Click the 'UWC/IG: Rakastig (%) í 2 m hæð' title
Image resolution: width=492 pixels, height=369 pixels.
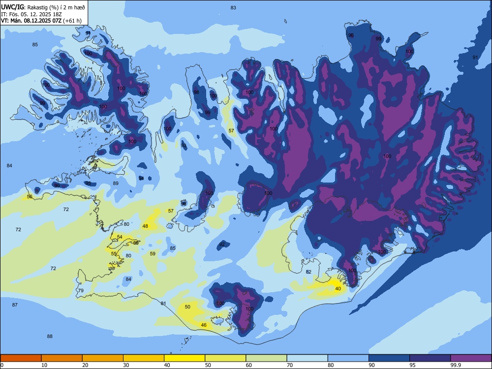43,7
